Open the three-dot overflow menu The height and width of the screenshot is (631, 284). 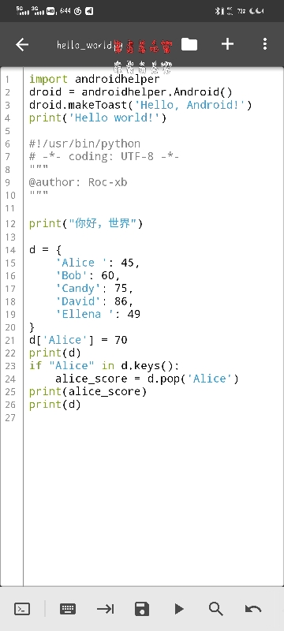coord(265,44)
